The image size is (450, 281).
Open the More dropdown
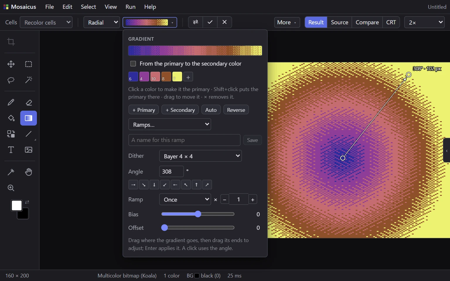287,22
